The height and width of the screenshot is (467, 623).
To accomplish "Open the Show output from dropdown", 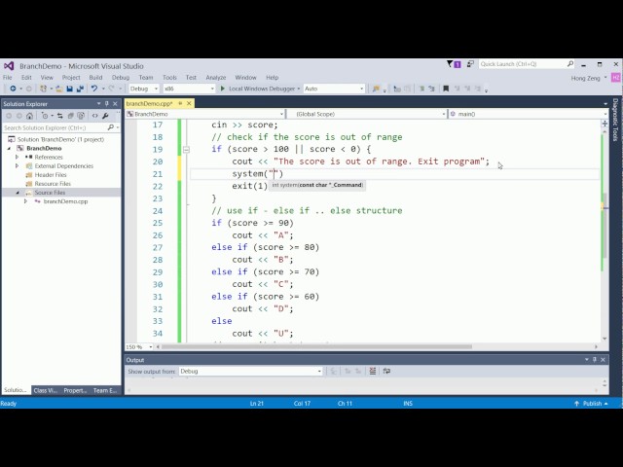I will pos(250,371).
